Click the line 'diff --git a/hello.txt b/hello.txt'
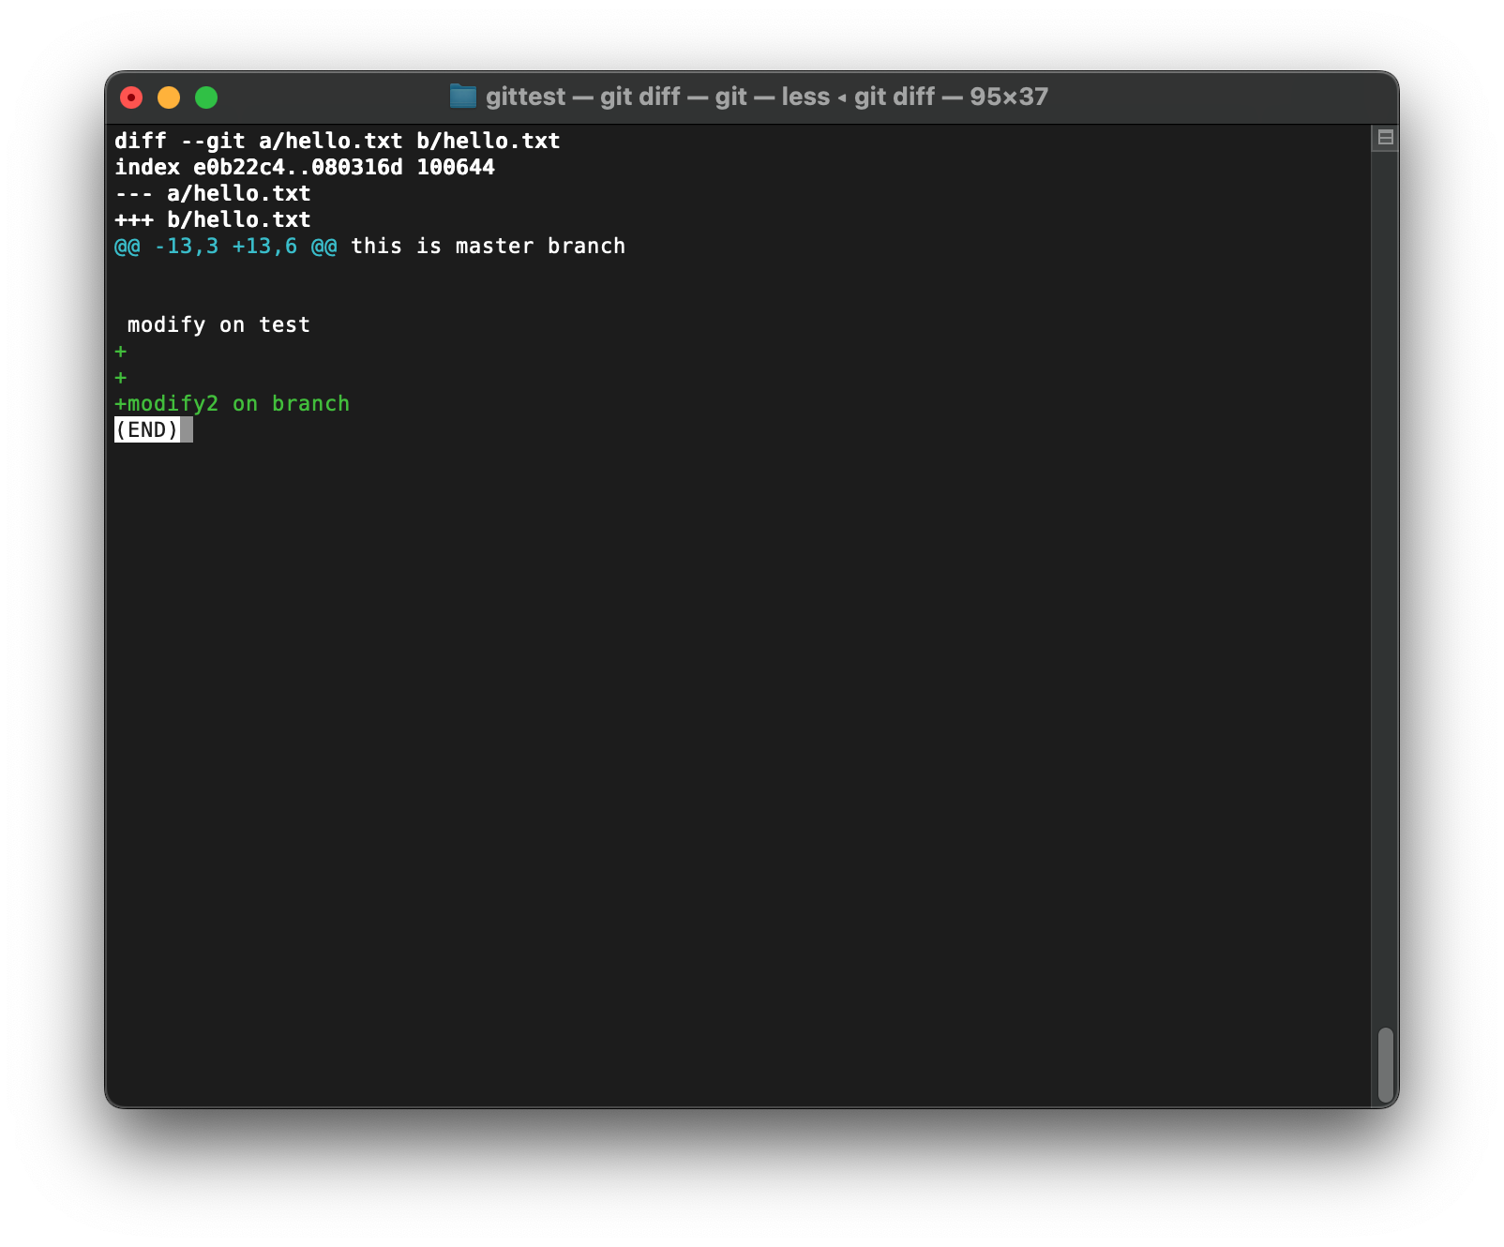Image resolution: width=1504 pixels, height=1247 pixels. click(338, 141)
